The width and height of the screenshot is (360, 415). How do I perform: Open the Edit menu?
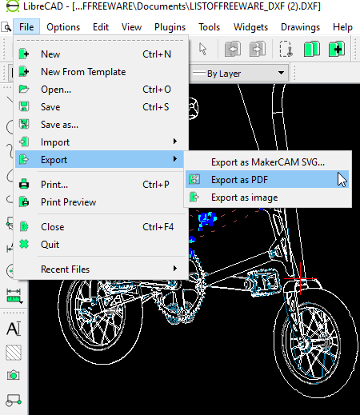[101, 27]
